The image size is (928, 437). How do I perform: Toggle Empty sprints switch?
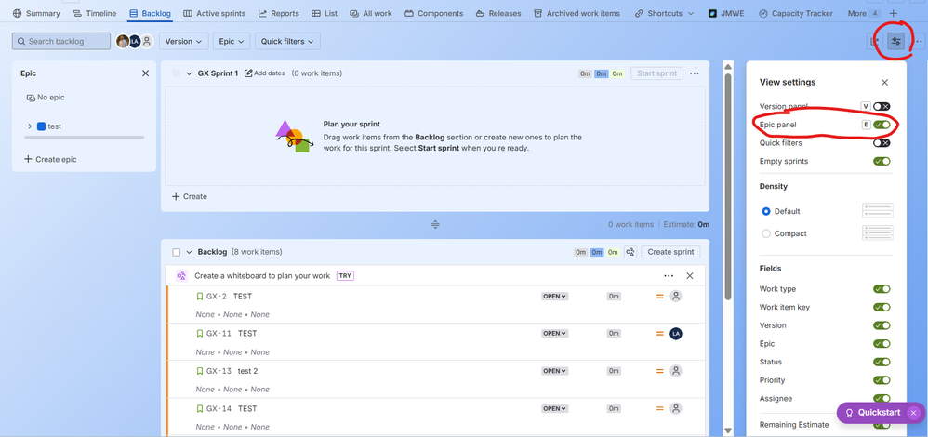tap(882, 161)
